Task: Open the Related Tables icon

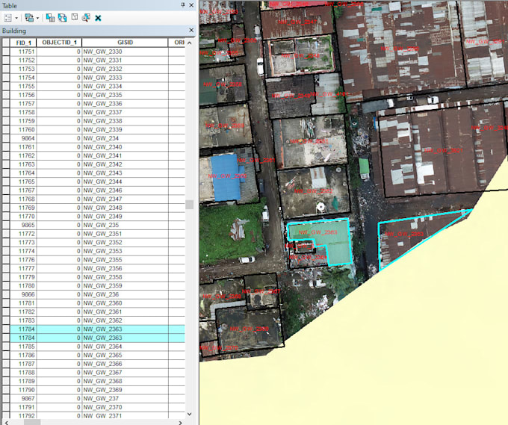Action: click(x=29, y=18)
